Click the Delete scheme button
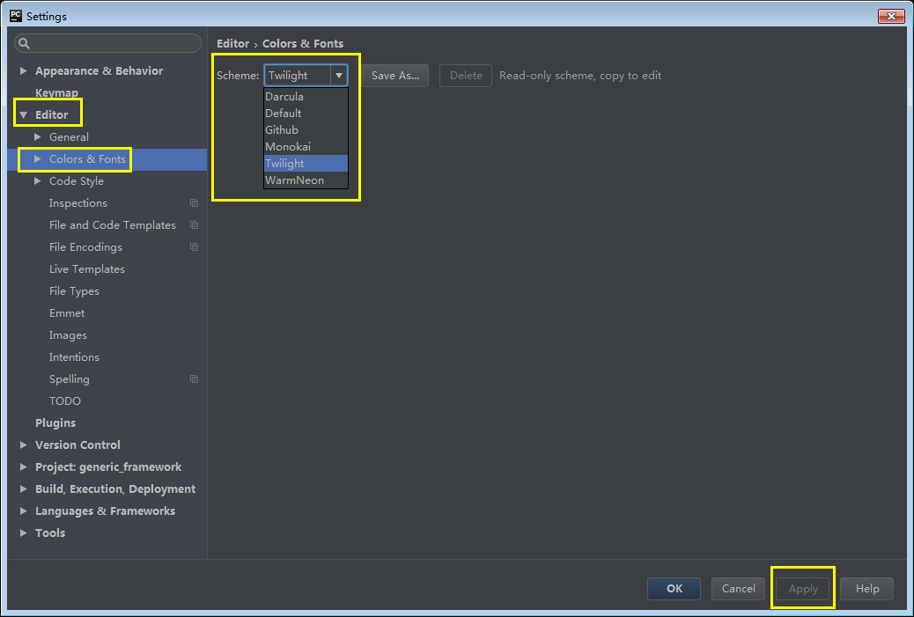The image size is (914, 617). click(x=466, y=76)
